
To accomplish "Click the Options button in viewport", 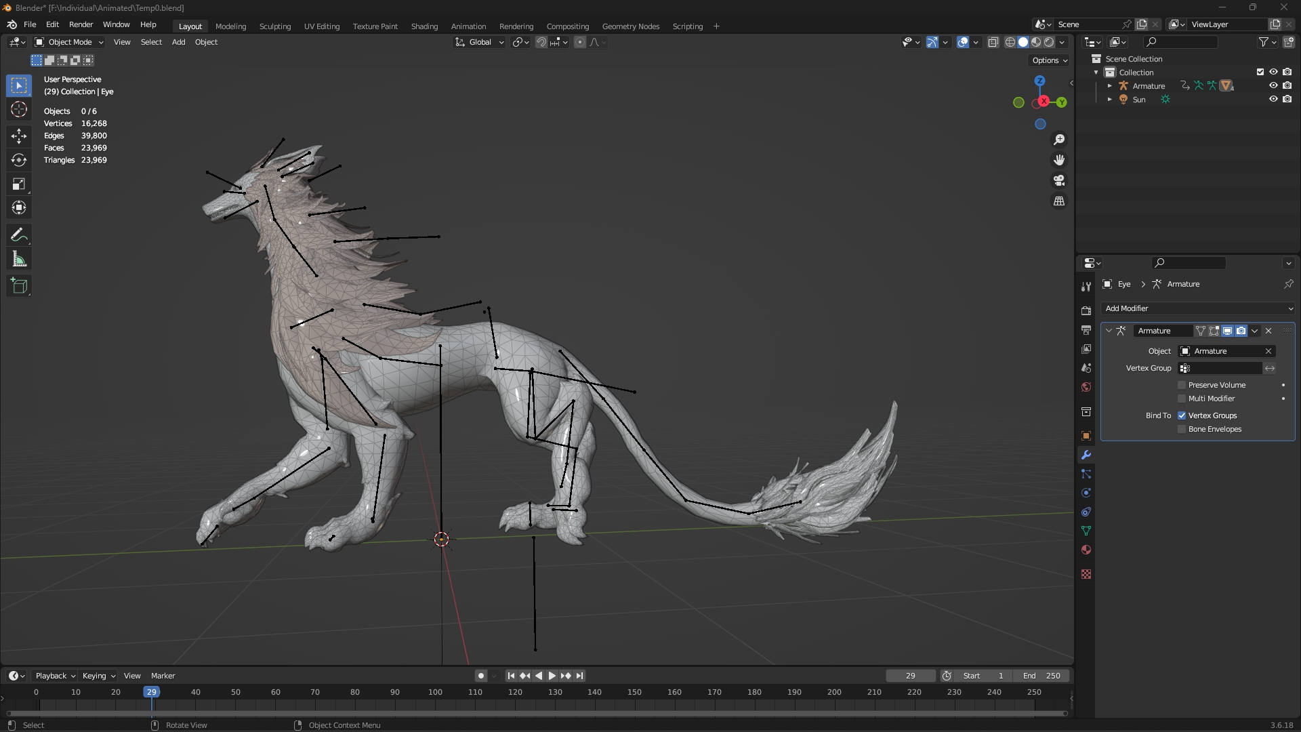I will tap(1049, 60).
